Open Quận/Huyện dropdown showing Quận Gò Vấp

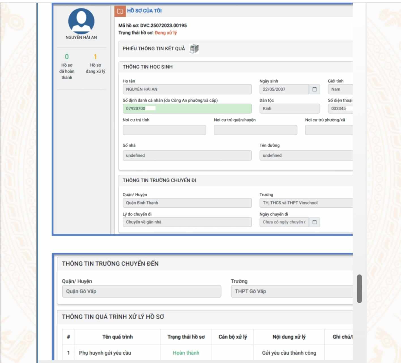click(x=142, y=291)
